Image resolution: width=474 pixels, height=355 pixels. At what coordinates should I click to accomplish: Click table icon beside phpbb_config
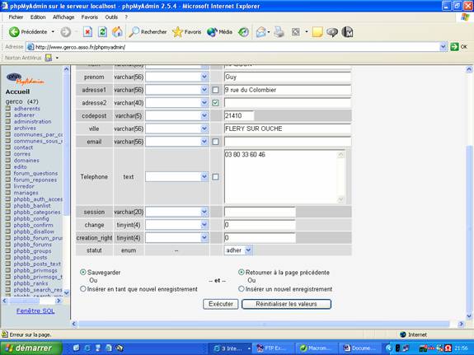(x=8, y=218)
